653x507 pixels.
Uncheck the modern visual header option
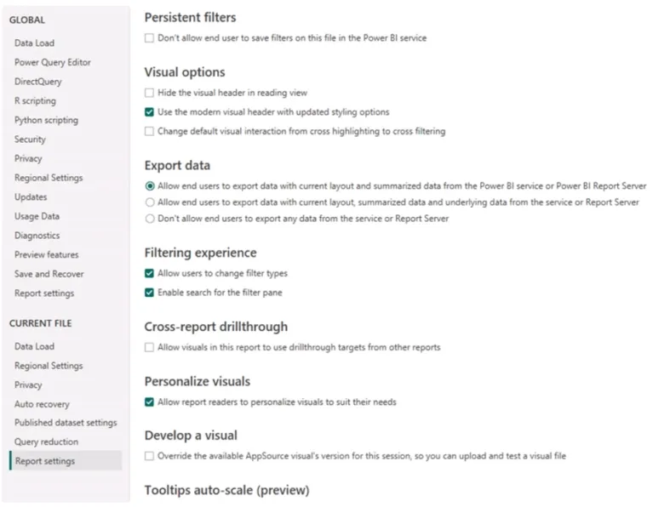pos(149,112)
